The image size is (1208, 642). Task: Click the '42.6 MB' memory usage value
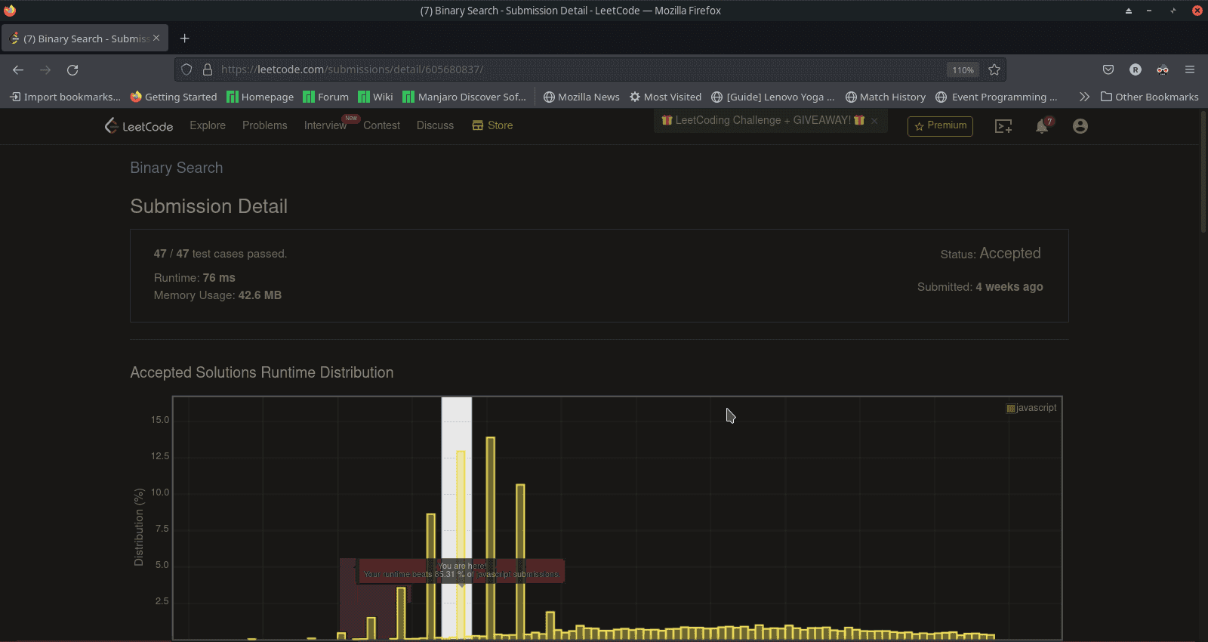[260, 295]
